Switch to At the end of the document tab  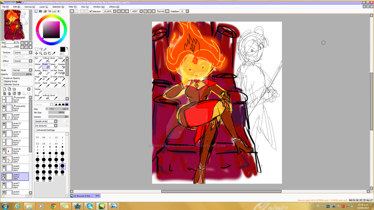pos(85,196)
